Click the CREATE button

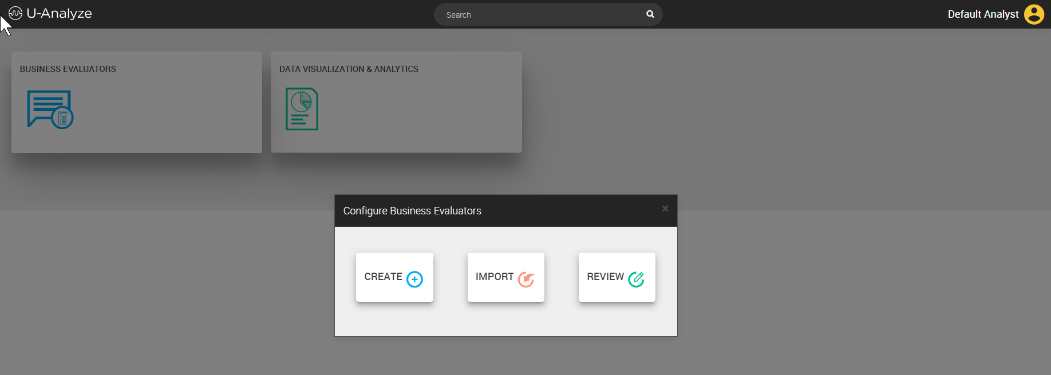coord(394,277)
